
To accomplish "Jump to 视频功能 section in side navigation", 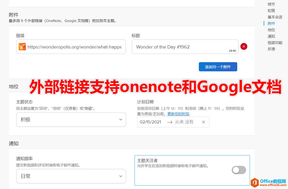I will click(x=275, y=43).
